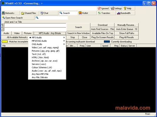This screenshot has height=117, width=157.
Task: Click the Artist and / or Title field
Action: (35, 25)
